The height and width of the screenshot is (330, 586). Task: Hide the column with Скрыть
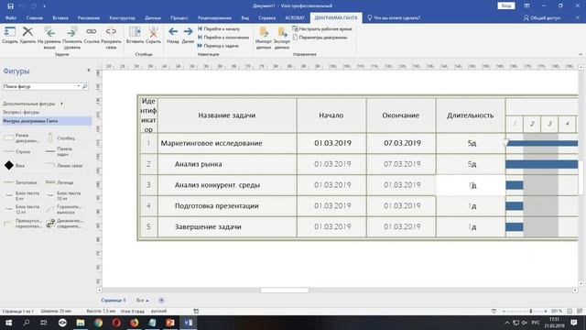(153, 35)
